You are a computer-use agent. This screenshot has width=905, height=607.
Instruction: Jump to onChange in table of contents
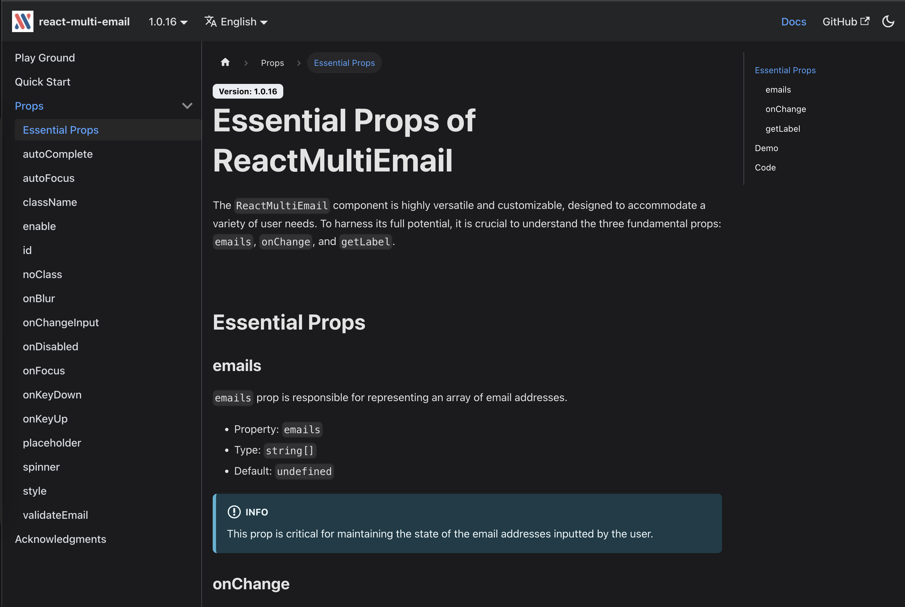click(785, 109)
